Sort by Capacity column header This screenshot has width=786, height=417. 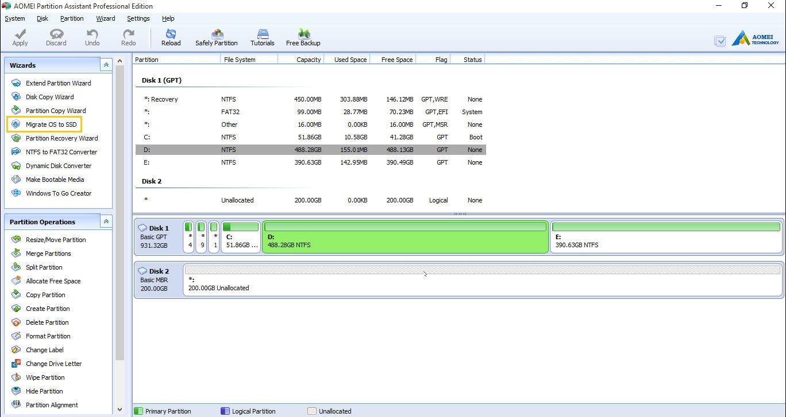coord(301,59)
